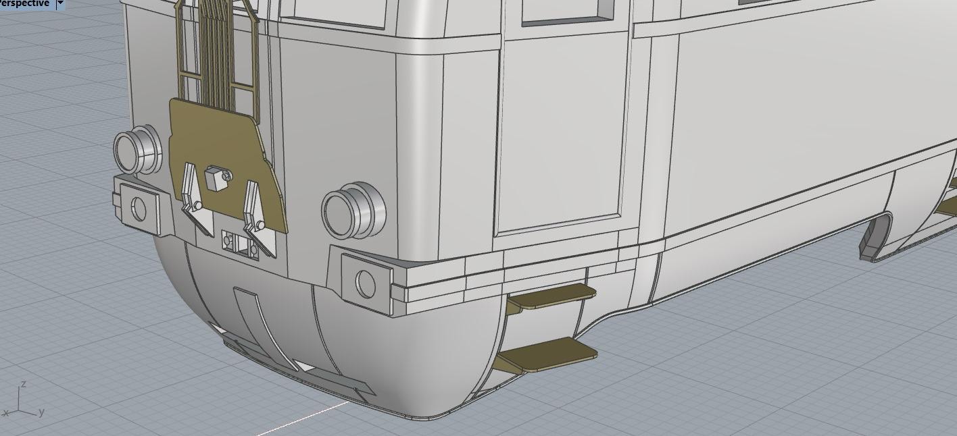This screenshot has height=436, width=957.
Task: Select the left round buffer
Action: (138, 149)
